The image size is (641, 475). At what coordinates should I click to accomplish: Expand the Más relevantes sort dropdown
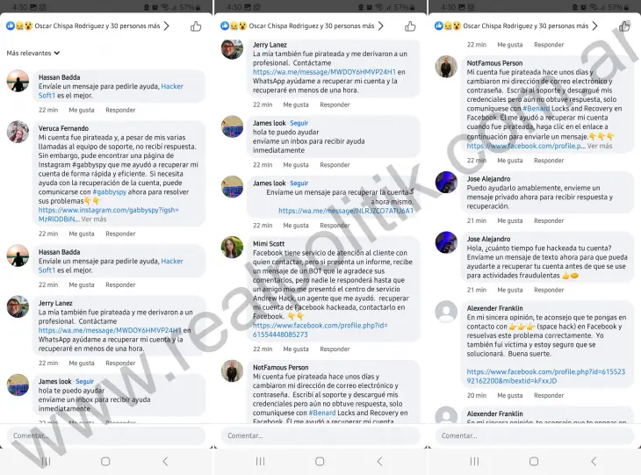tap(33, 54)
